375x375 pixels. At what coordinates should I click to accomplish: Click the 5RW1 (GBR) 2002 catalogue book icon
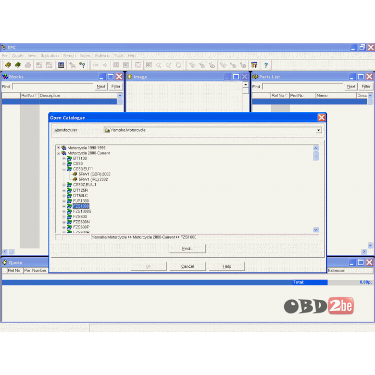(x=75, y=174)
